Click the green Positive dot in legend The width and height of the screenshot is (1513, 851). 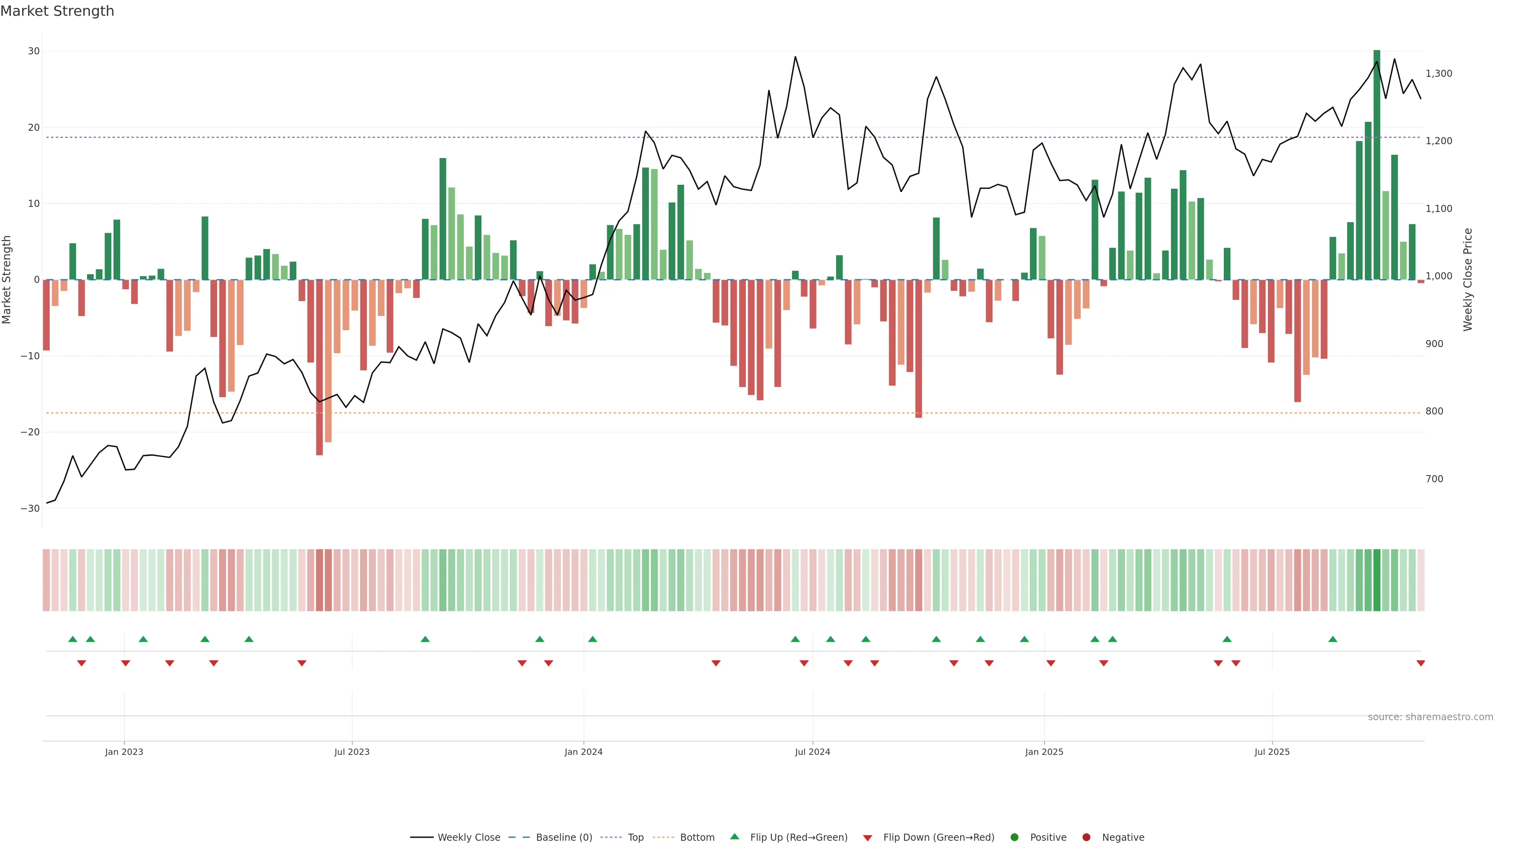coord(1014,837)
